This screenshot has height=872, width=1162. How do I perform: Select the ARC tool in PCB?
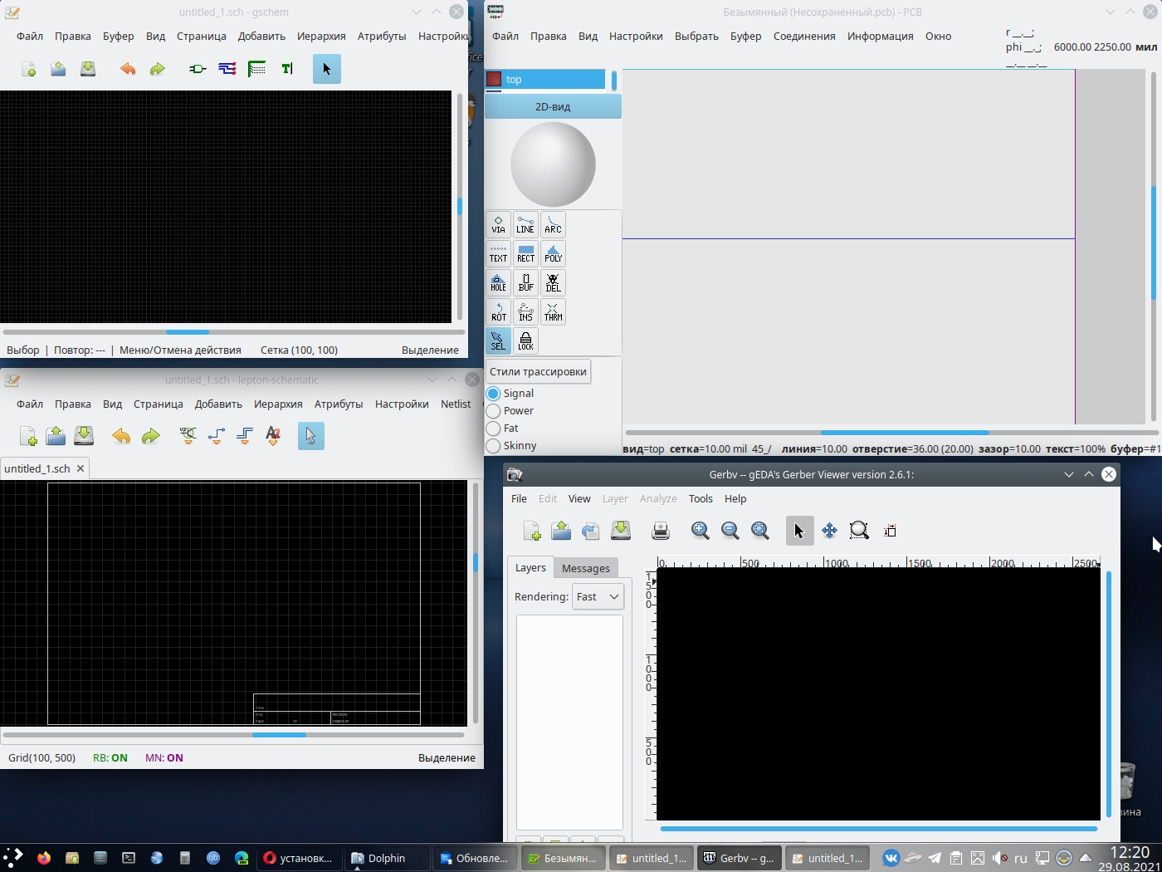(x=553, y=225)
